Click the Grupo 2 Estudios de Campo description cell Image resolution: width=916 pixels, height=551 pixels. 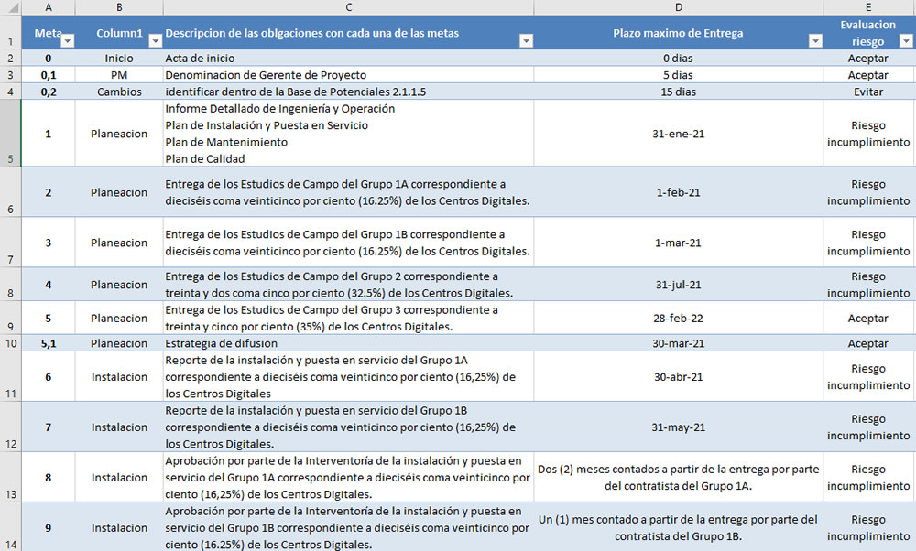click(x=348, y=285)
